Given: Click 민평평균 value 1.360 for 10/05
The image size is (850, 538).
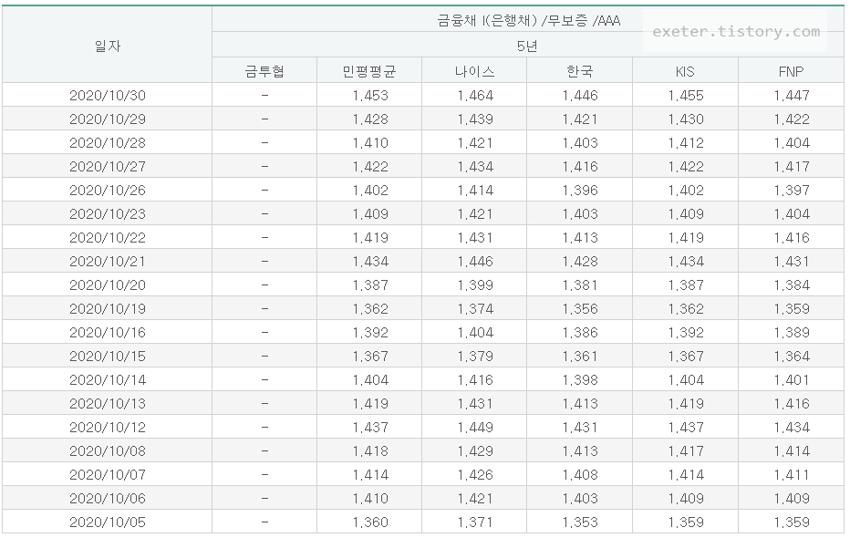Looking at the screenshot, I should [370, 522].
